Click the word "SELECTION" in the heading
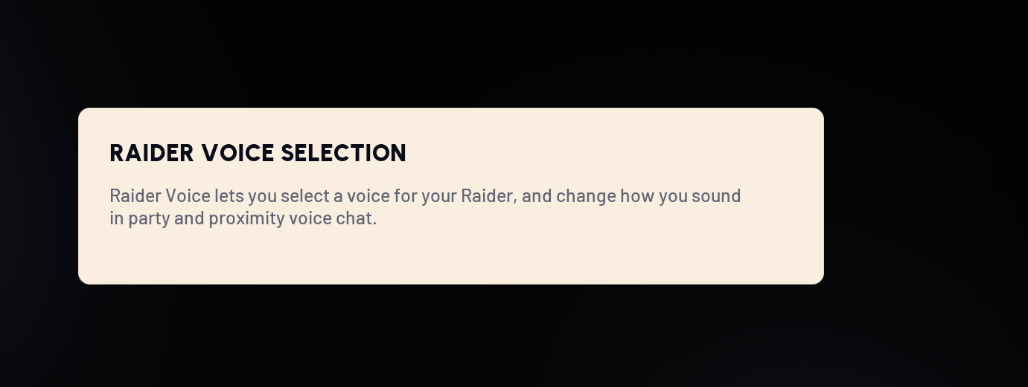Screen dimensions: 1028x387 (344, 154)
